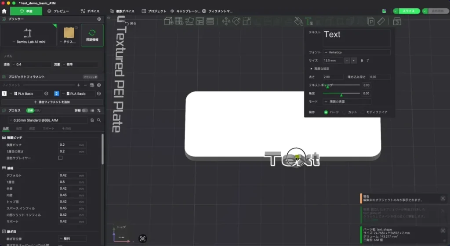The height and width of the screenshot is (246, 450).
Task: Select the Color painting bucket tool
Action: coord(298,21)
